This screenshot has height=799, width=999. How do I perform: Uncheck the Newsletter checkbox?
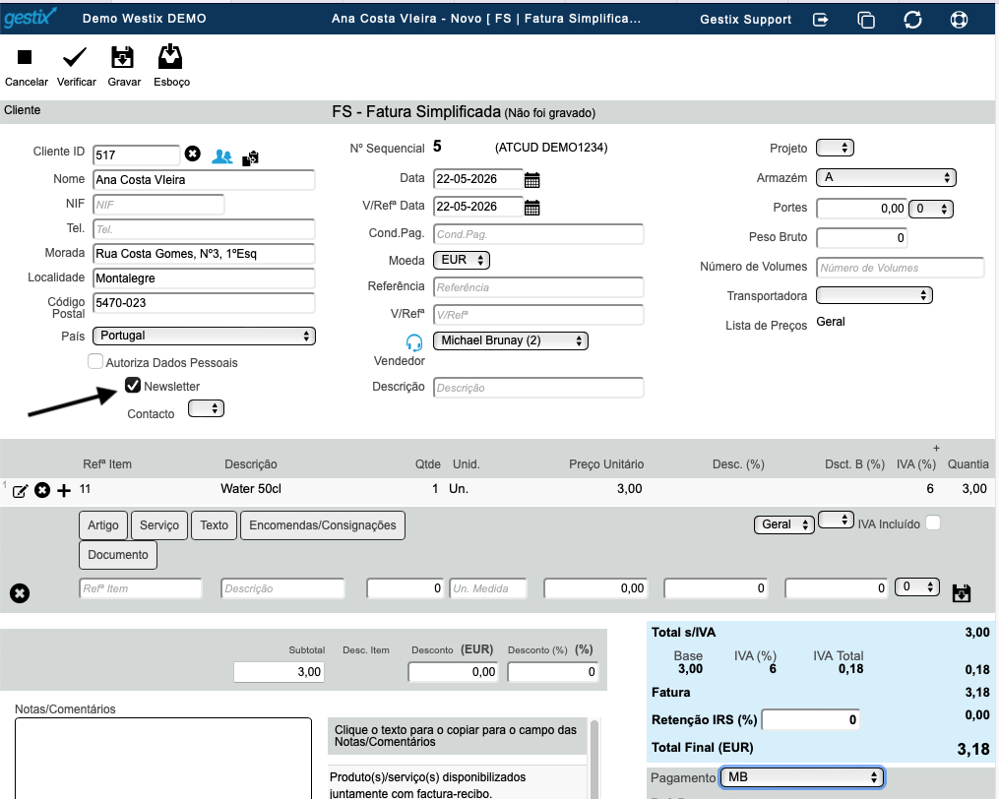133,385
